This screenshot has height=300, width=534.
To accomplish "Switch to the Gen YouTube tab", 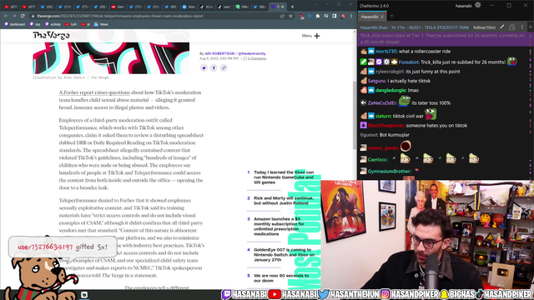I will 118,7.
